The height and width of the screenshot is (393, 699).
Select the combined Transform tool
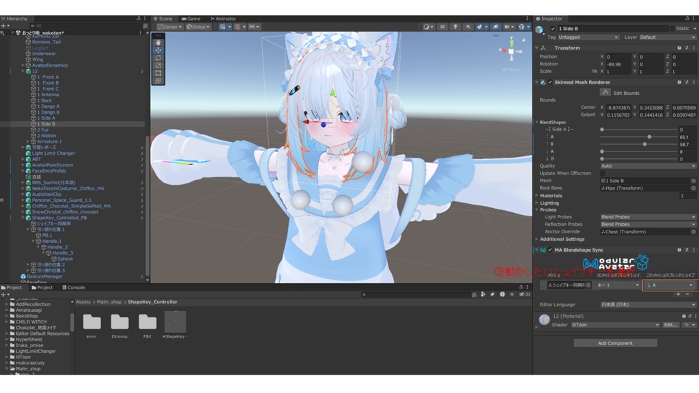(x=158, y=81)
